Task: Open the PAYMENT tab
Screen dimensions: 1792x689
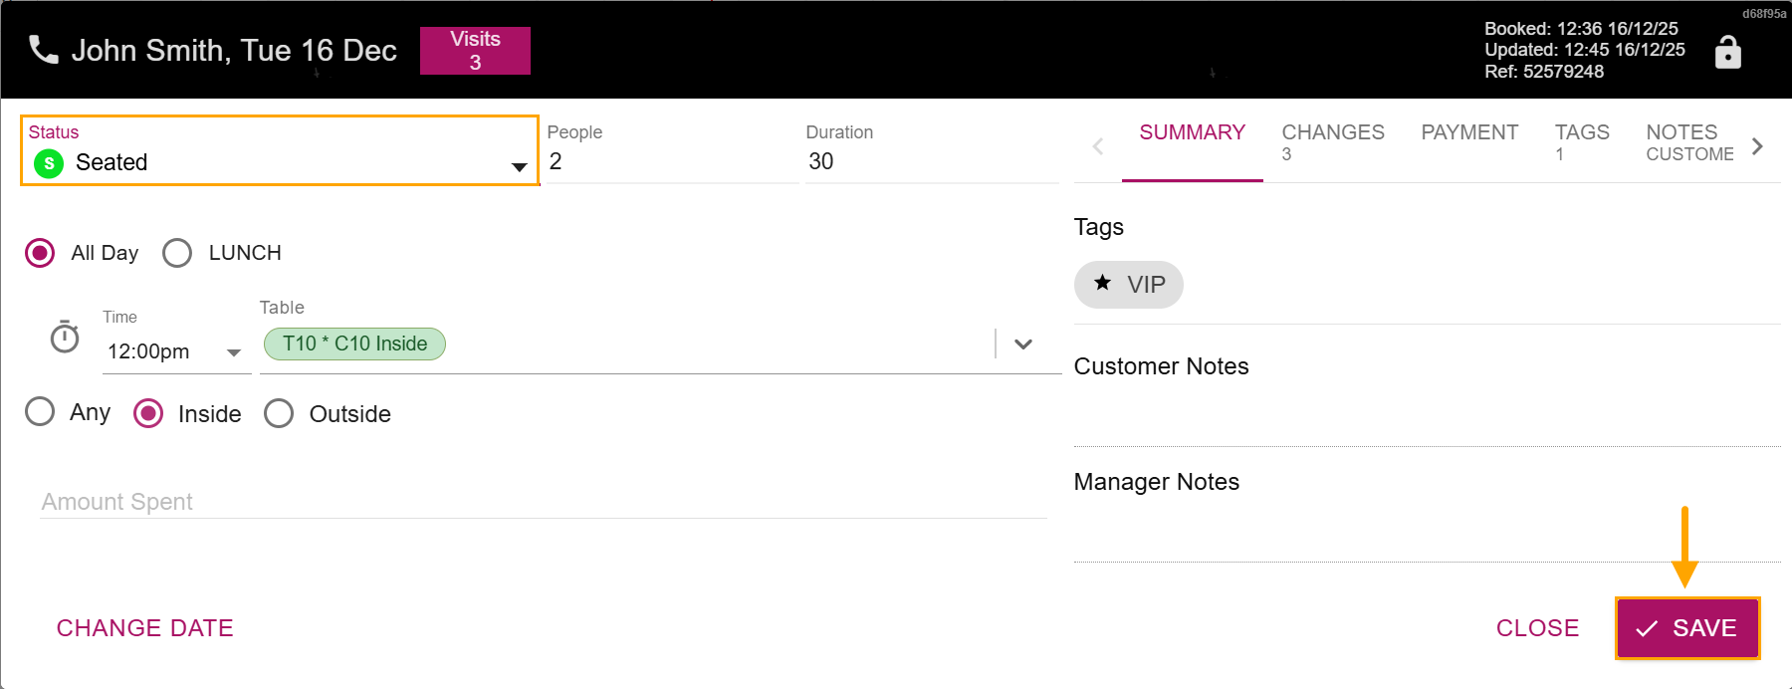Action: (1468, 133)
